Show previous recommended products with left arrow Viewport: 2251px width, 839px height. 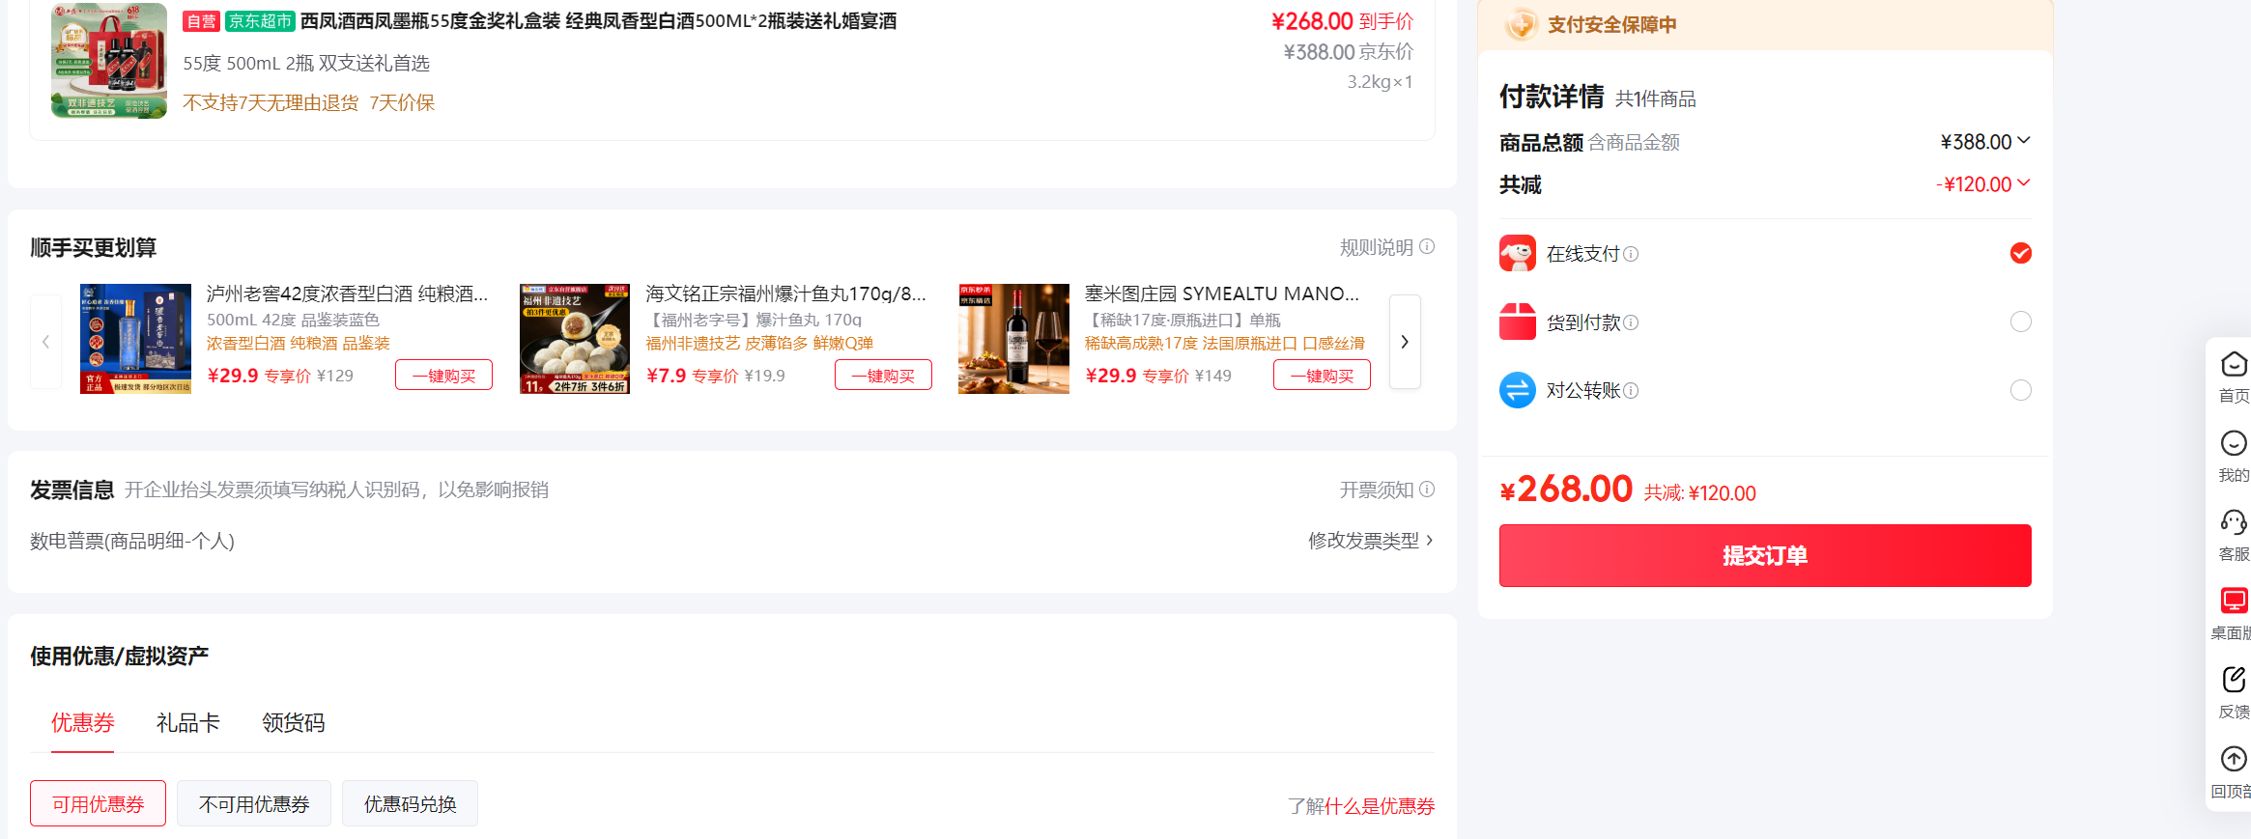pos(45,342)
